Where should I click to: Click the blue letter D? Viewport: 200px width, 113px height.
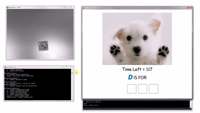130,77
